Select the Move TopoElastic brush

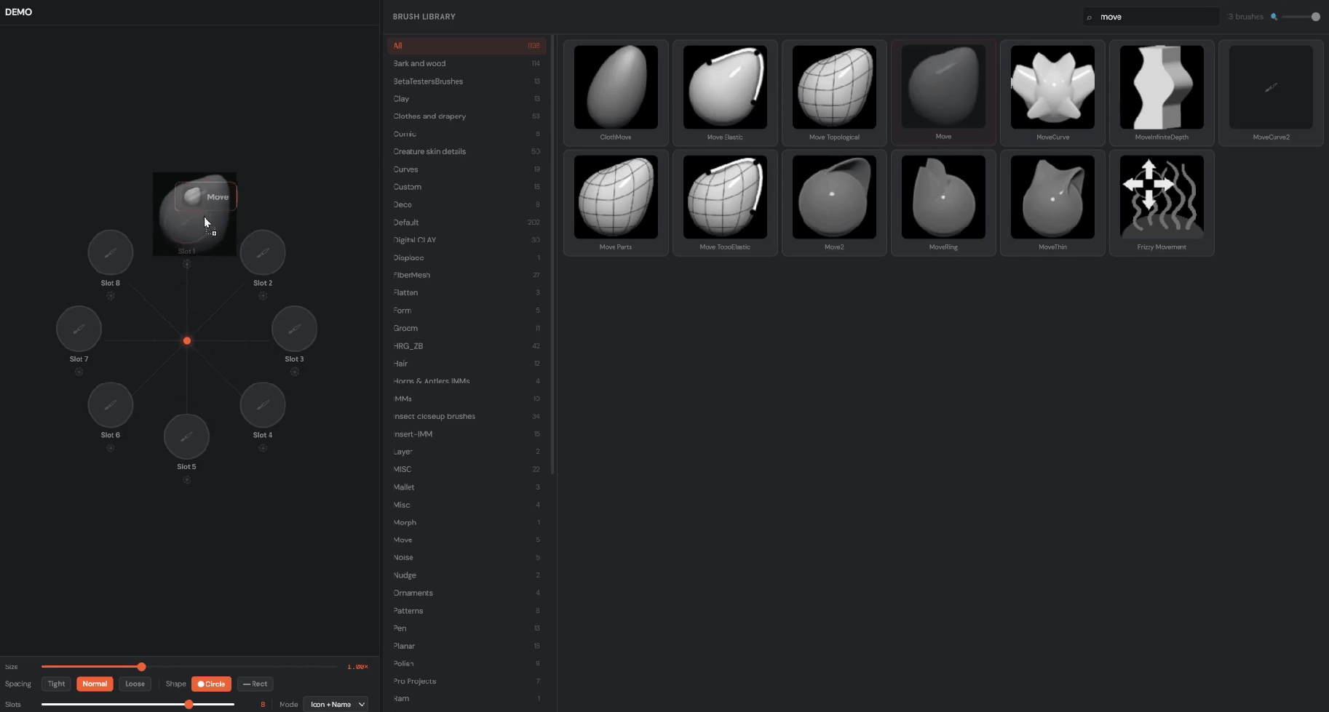pyautogui.click(x=725, y=202)
